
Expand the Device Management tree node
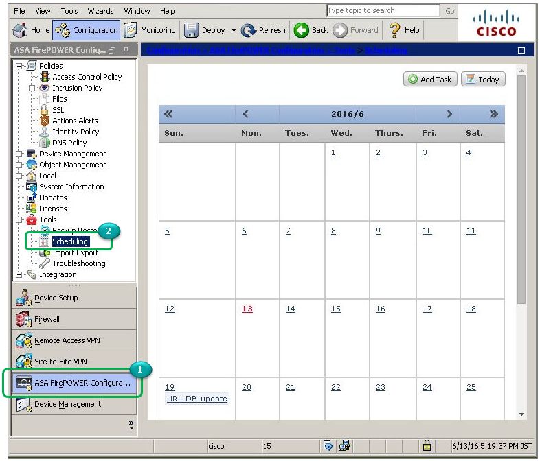(x=19, y=154)
